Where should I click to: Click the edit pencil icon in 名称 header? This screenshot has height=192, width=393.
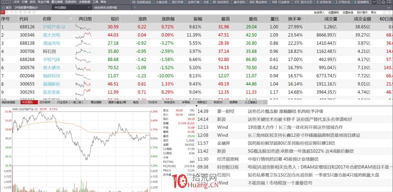pyautogui.click(x=71, y=19)
